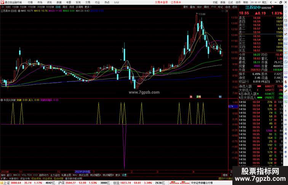This screenshot has width=288, height=185.
Task: Click the 交易未登录 login status link
Action: tap(161, 2)
